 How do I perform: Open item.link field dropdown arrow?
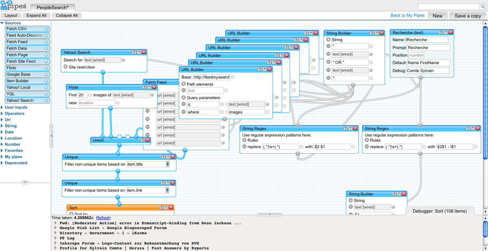click(167, 190)
